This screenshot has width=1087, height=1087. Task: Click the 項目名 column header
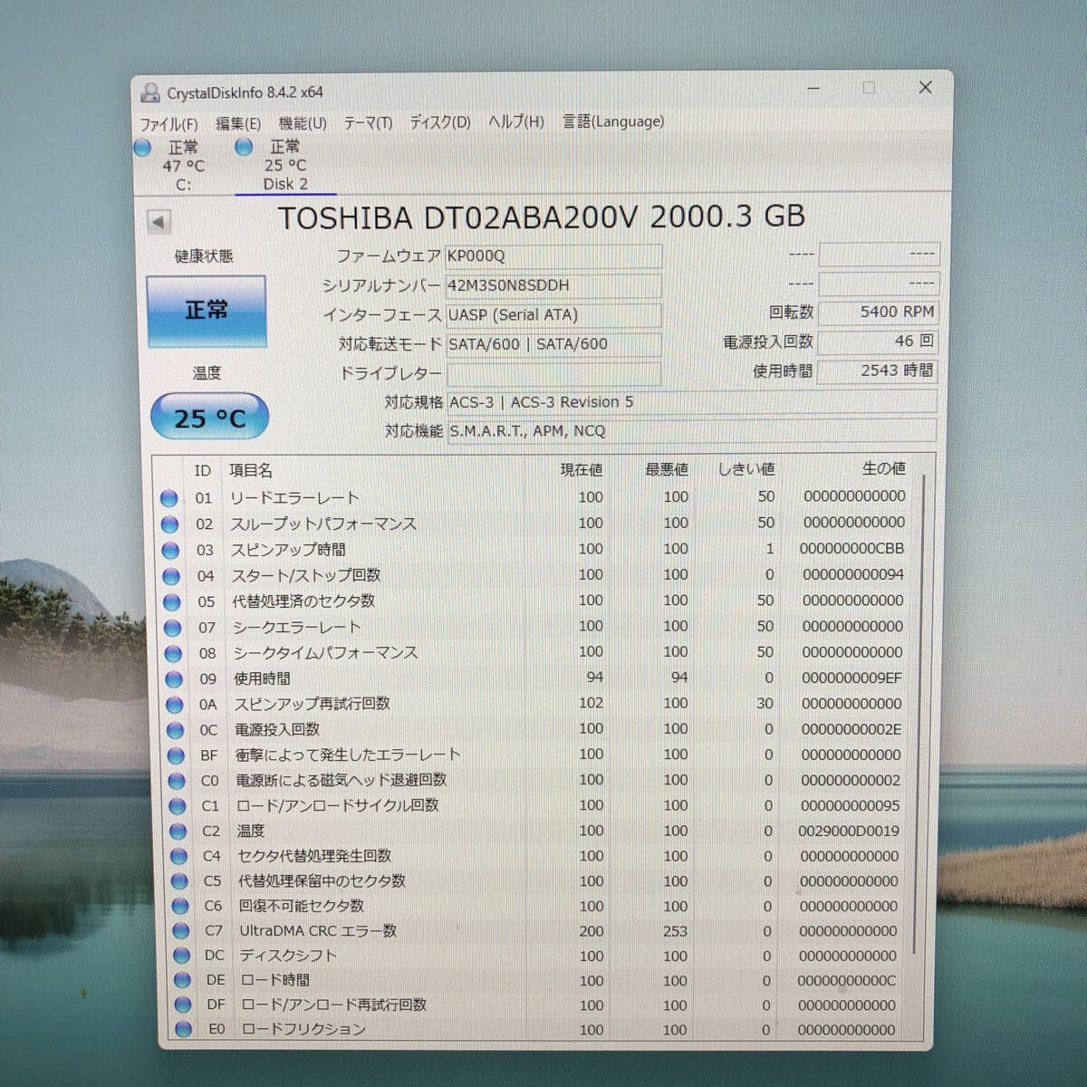251,470
